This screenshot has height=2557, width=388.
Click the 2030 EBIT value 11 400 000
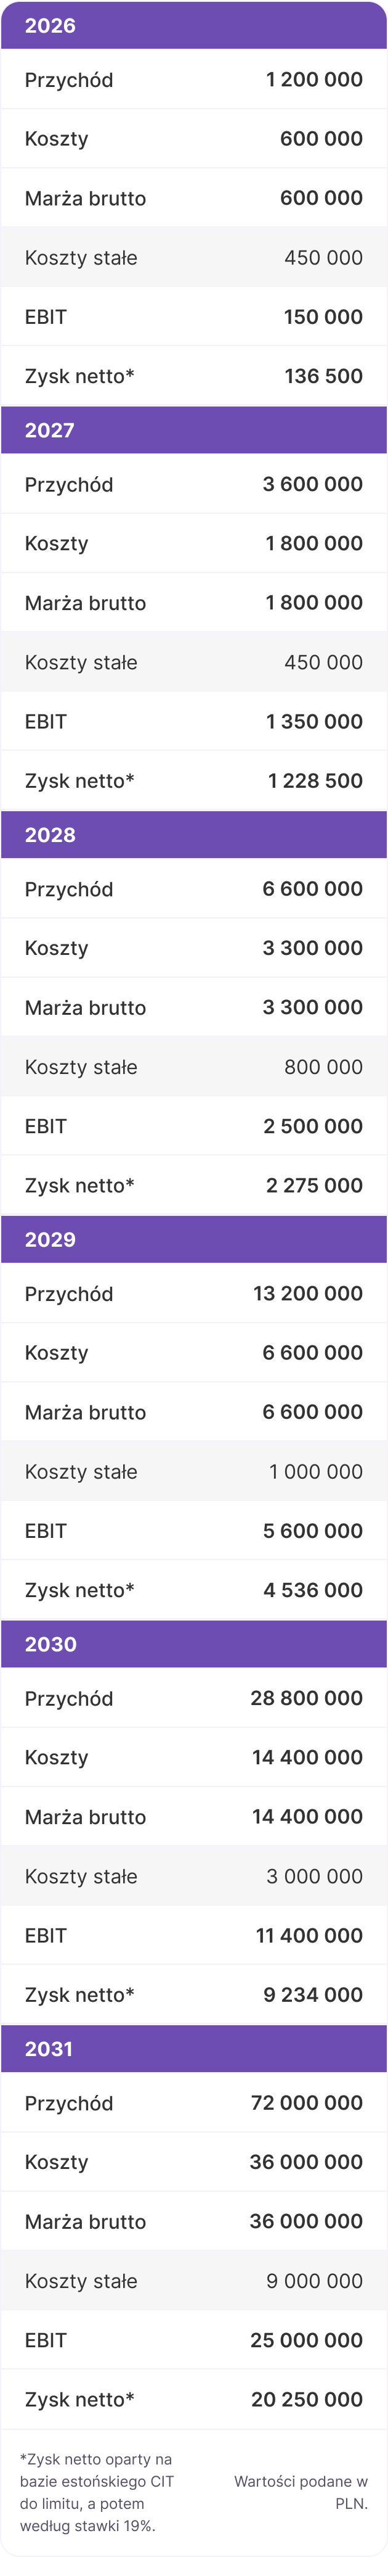point(309,1936)
